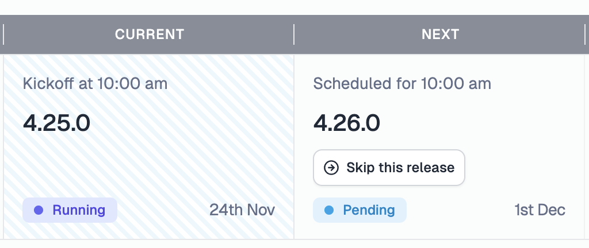Click the 1st Dec release date
Screen dimensions: 589x248
(540, 210)
